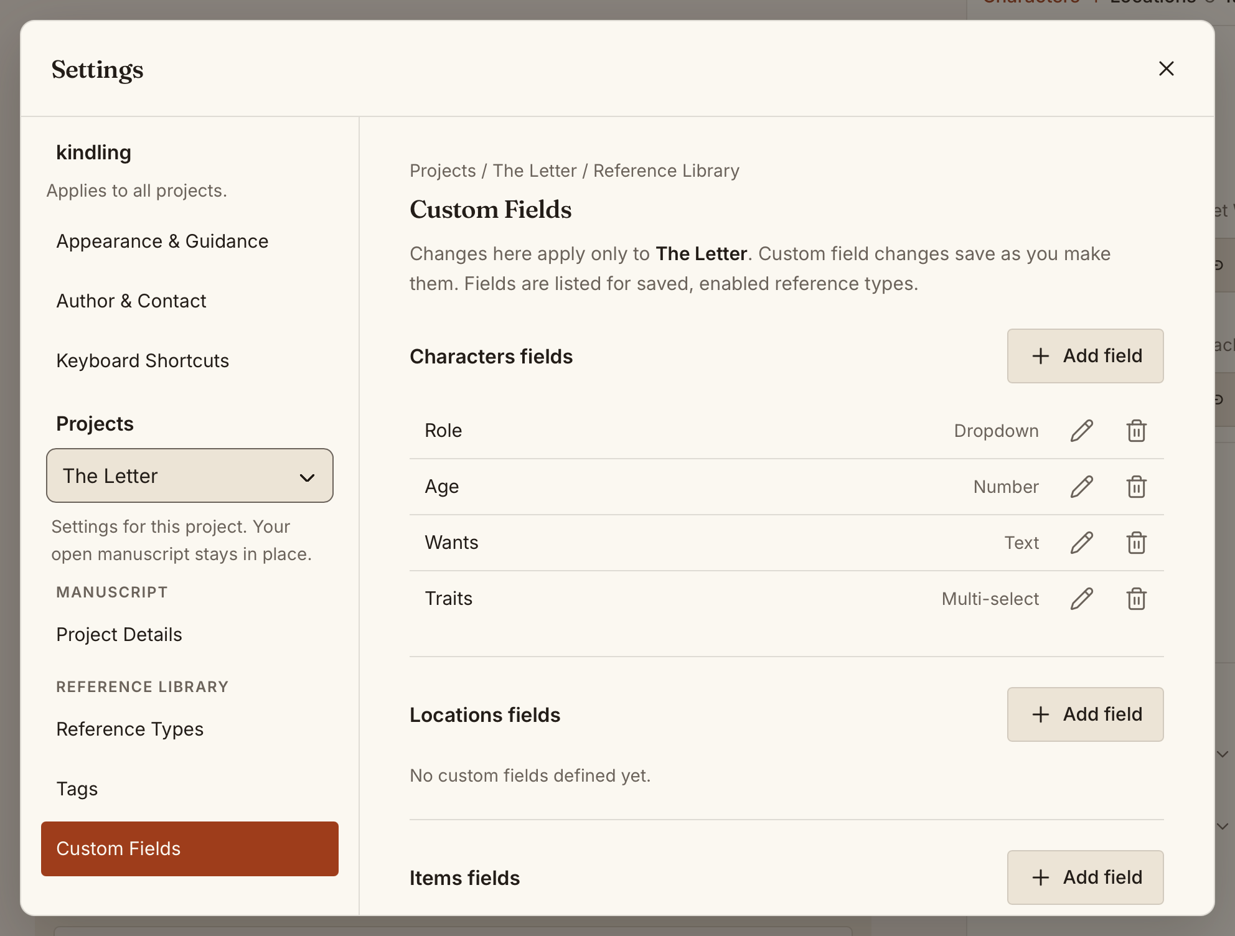Screen dimensions: 1235x936
Task: Edit the Traits field
Action: [x=1082, y=599]
